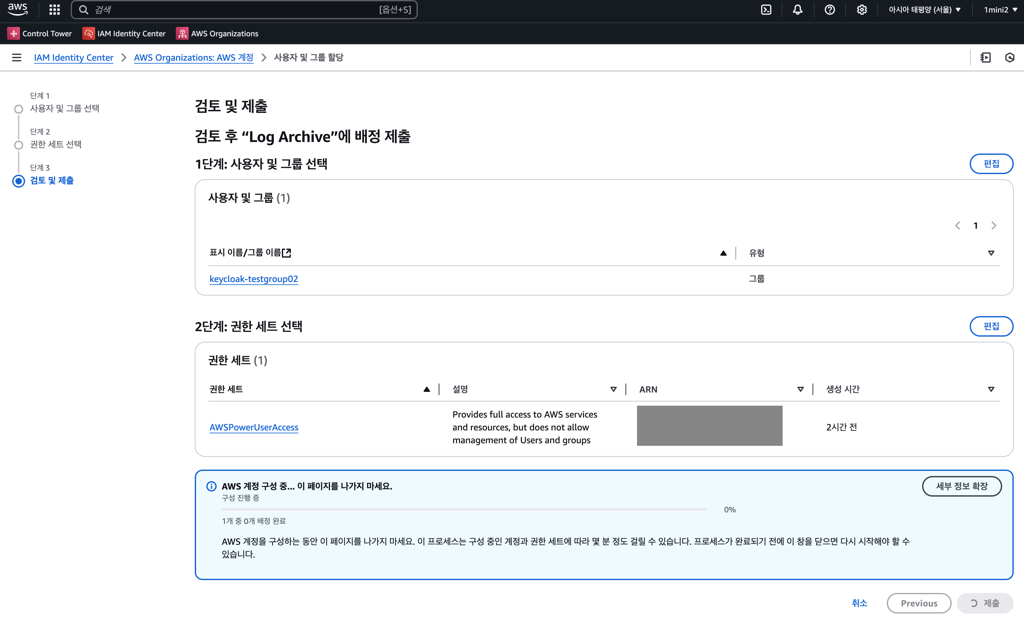Expand details with 세부 정보 확장
The height and width of the screenshot is (618, 1024).
(961, 486)
